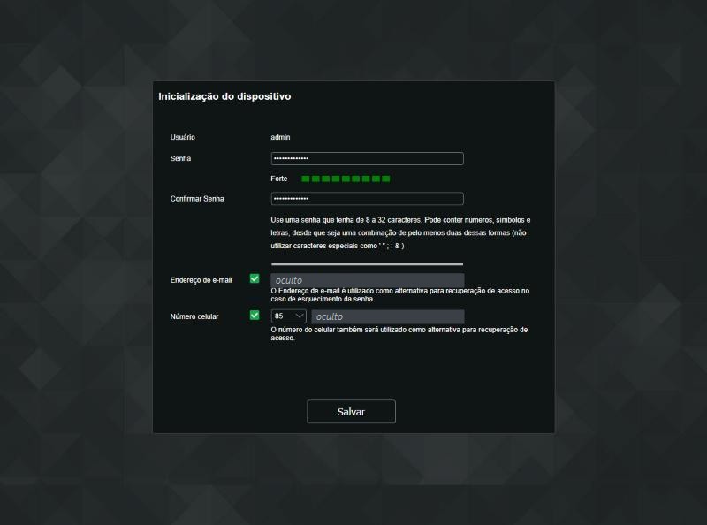Open the country code 85 dropdown

[289, 316]
